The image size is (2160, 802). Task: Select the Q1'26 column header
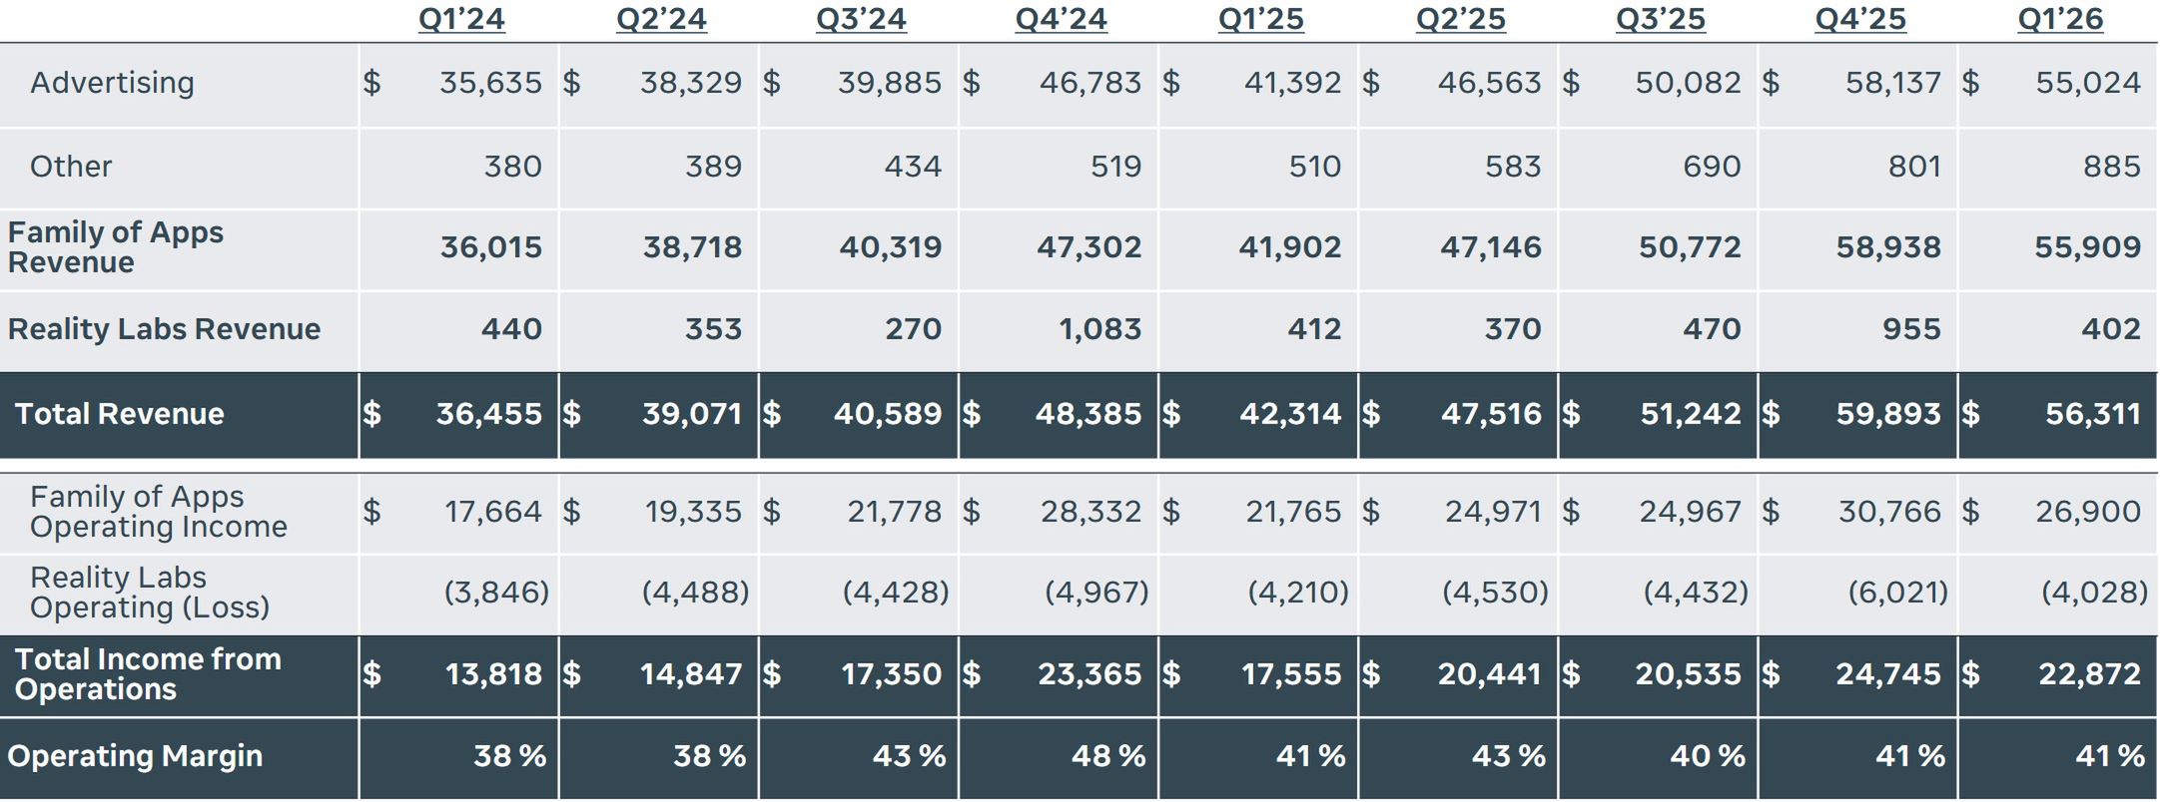point(2059,19)
